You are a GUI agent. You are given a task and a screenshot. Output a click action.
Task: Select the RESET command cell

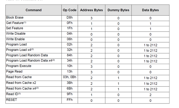[x=34, y=100]
